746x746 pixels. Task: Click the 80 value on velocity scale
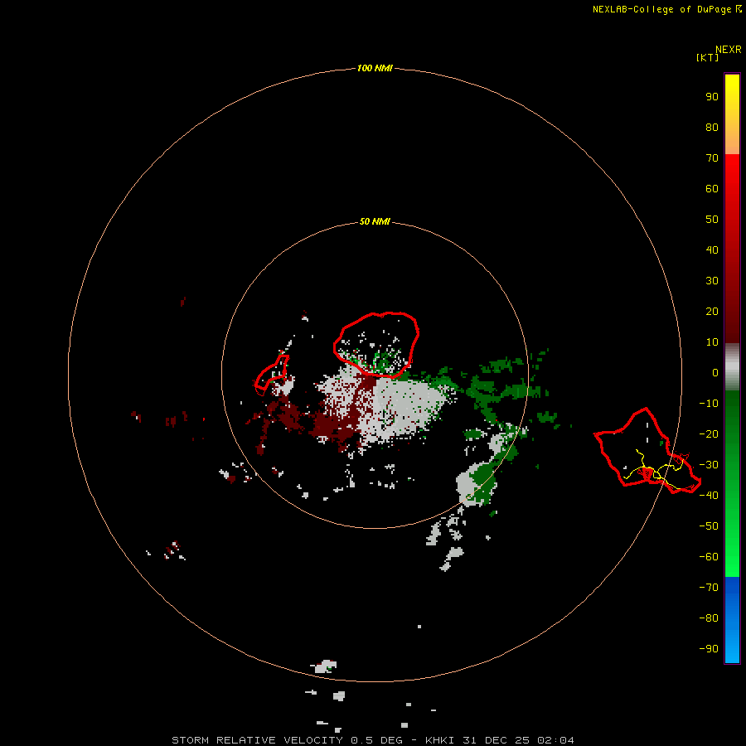pos(712,127)
